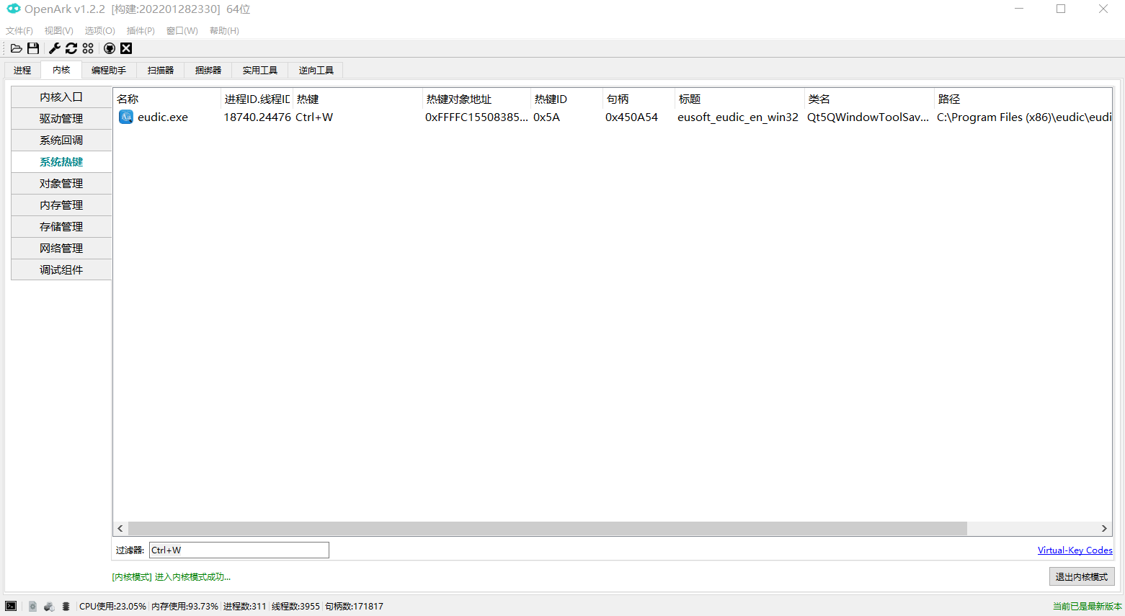1125x616 pixels.
Task: Click the wrench settings toolbar icon
Action: pos(55,48)
